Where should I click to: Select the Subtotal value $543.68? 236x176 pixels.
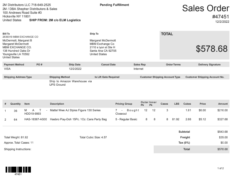tap(223, 132)
